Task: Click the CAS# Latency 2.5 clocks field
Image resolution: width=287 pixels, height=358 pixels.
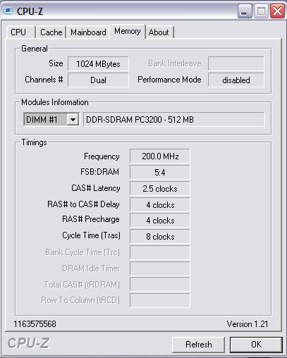Action: click(160, 188)
